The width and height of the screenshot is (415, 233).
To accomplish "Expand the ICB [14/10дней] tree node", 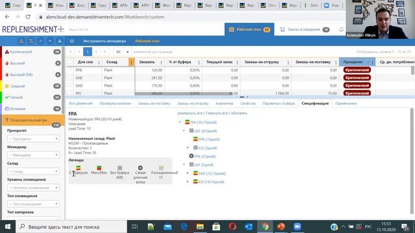I will 188,182.
